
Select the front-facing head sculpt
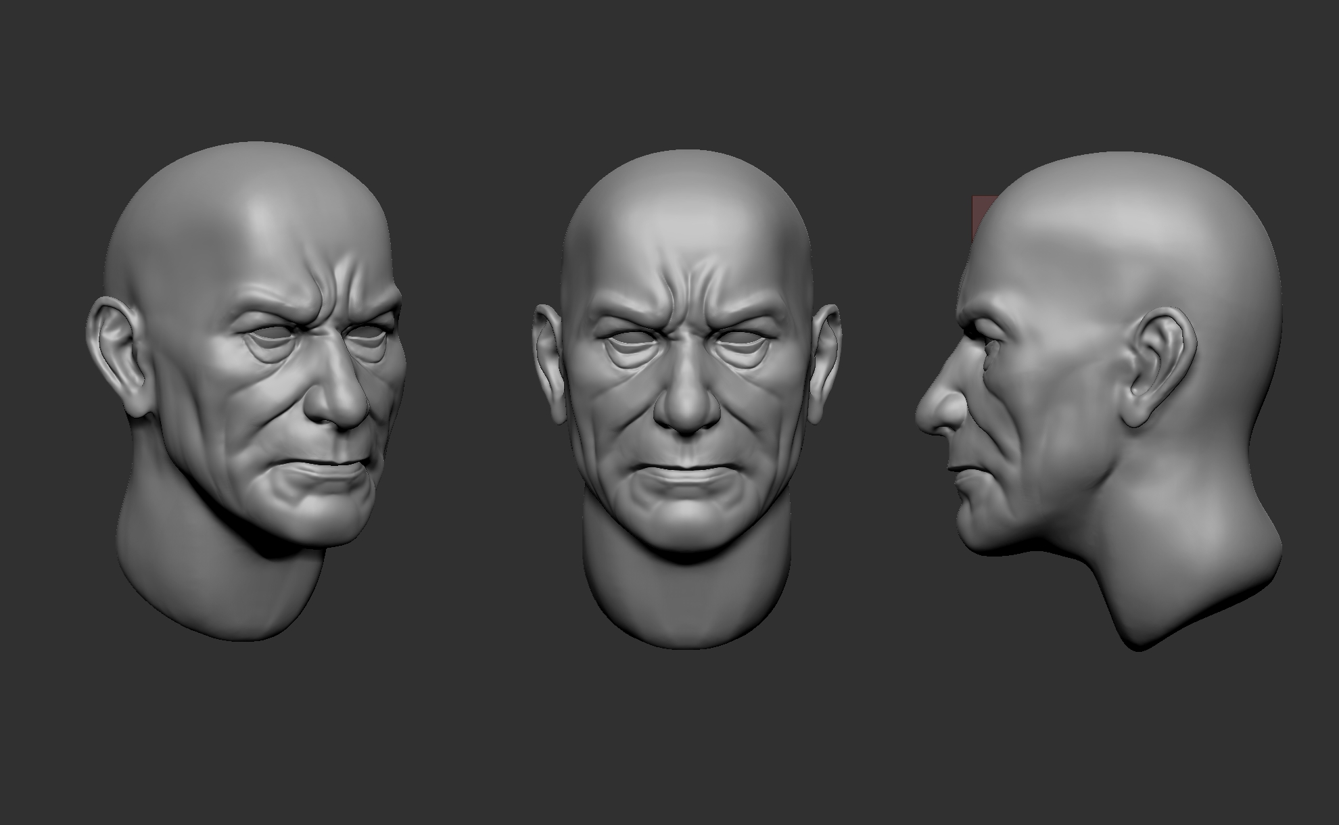point(686,399)
